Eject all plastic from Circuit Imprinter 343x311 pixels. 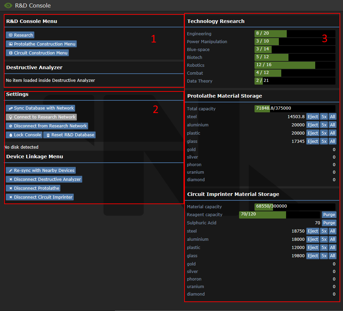pyautogui.click(x=332, y=248)
